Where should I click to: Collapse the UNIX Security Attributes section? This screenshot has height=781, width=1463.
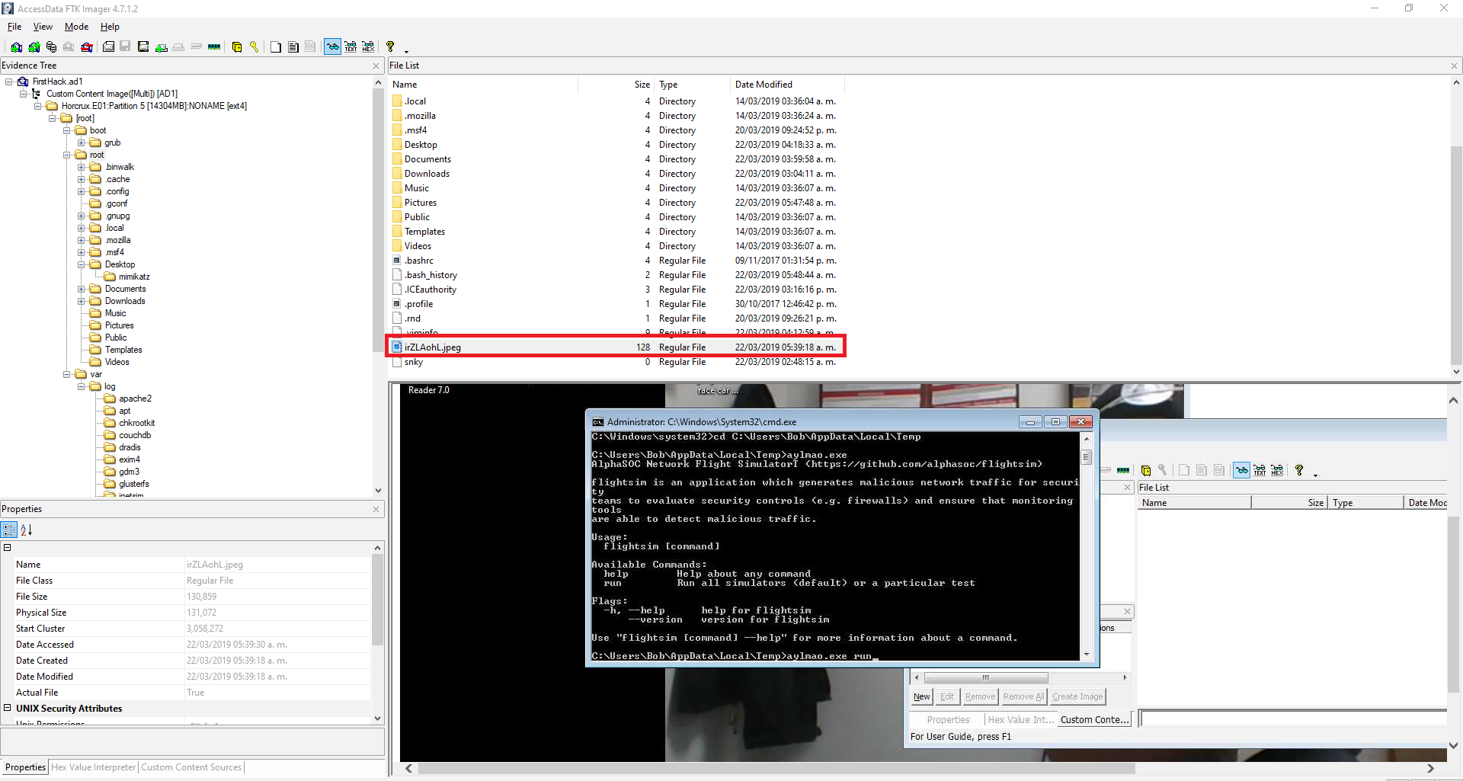[7, 708]
